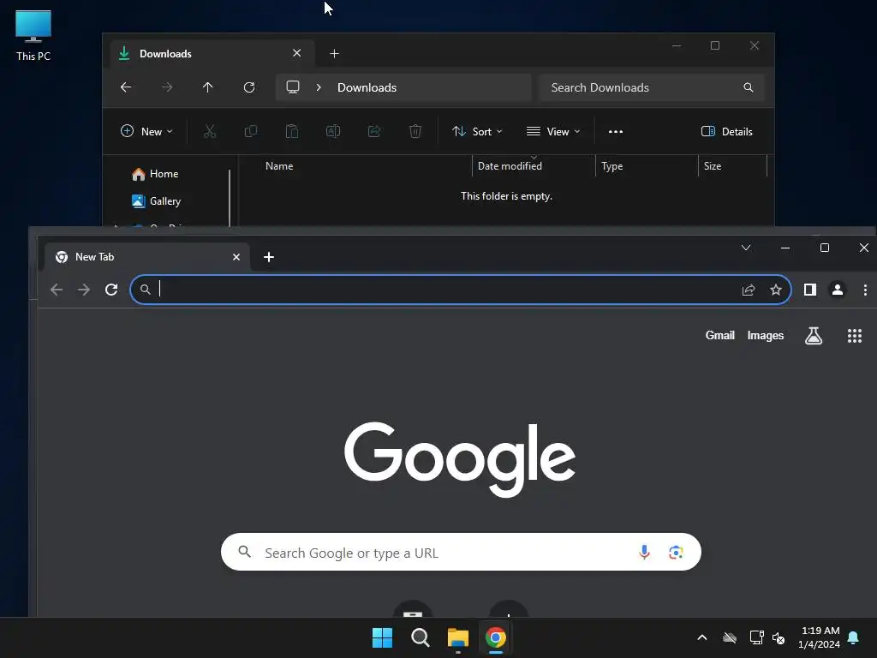Sort by the Date modified column header
Screen dimensions: 877x658
[x=510, y=166]
